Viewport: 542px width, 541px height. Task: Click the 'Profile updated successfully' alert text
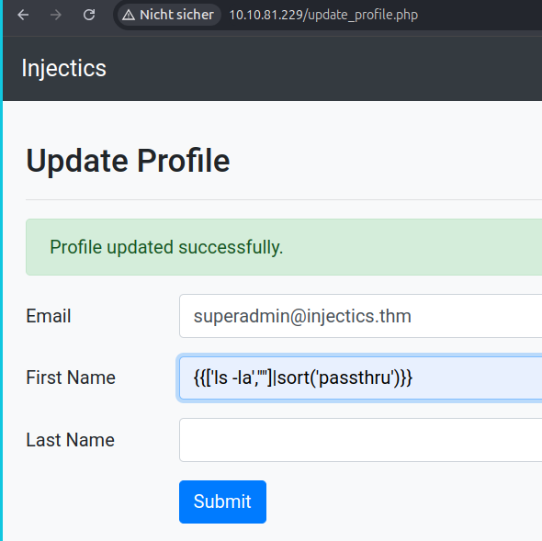tap(166, 247)
